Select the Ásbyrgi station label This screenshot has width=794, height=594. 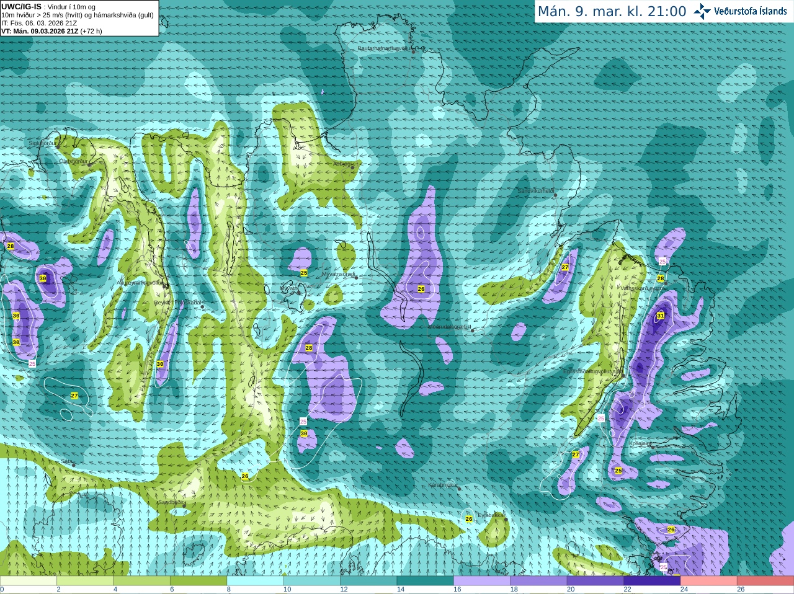[342, 164]
